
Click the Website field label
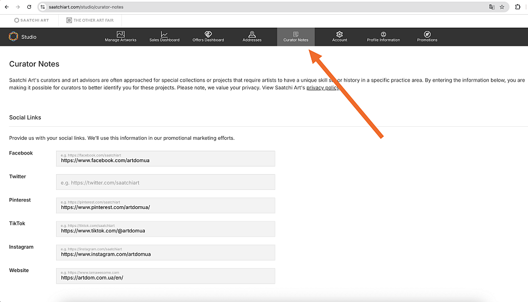point(19,270)
